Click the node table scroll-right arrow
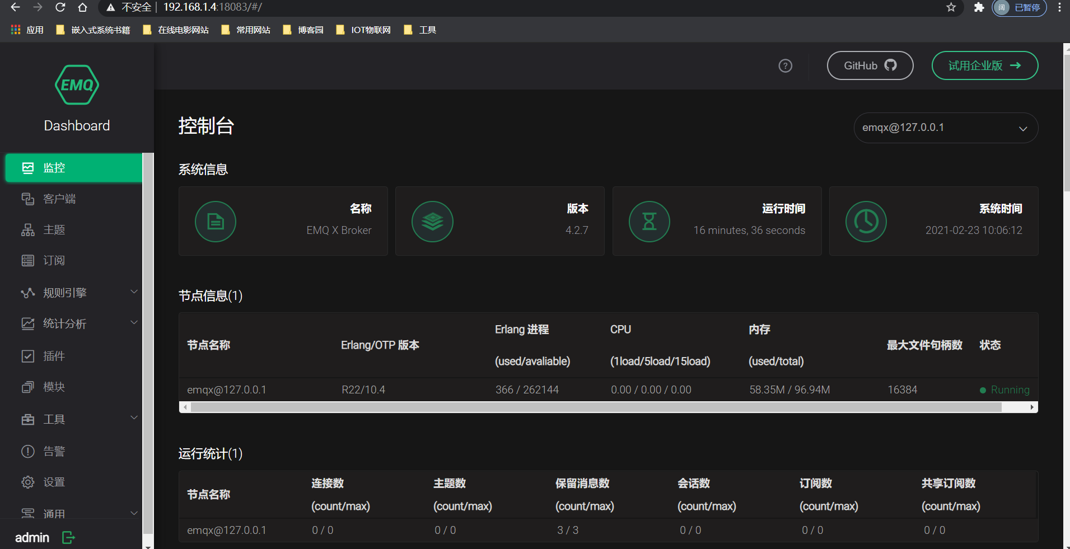Screen dimensions: 1070x549 [1032, 407]
